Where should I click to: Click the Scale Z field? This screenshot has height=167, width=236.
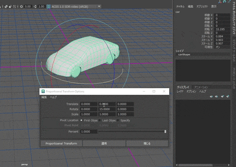pyautogui.click(x=125, y=114)
